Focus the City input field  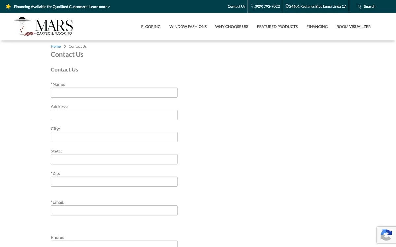tap(114, 137)
